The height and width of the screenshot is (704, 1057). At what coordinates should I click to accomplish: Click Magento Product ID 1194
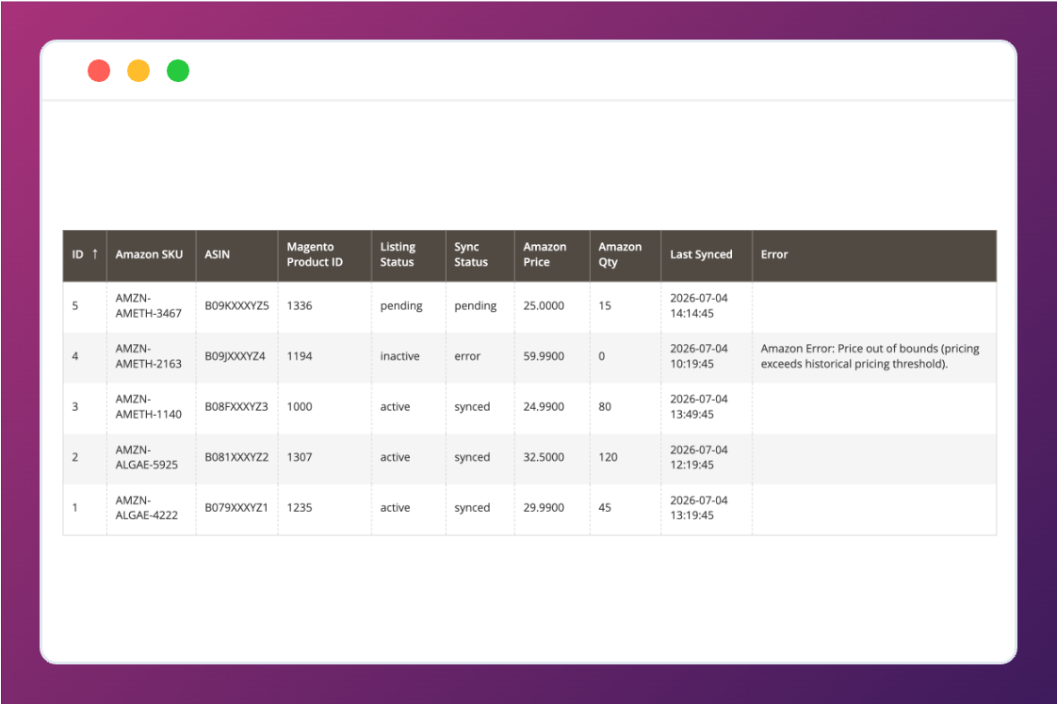click(x=300, y=356)
